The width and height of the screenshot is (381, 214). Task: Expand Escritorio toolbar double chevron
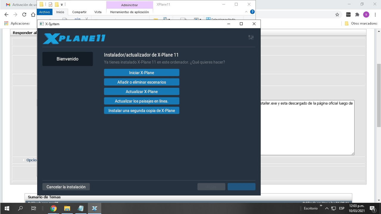pyautogui.click(x=321, y=206)
